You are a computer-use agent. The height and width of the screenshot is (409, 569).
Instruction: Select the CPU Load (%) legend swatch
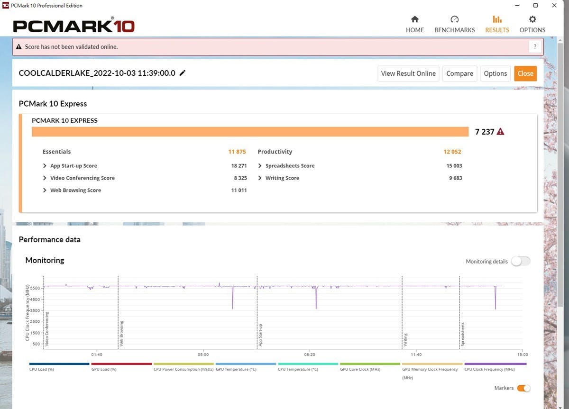coord(59,364)
